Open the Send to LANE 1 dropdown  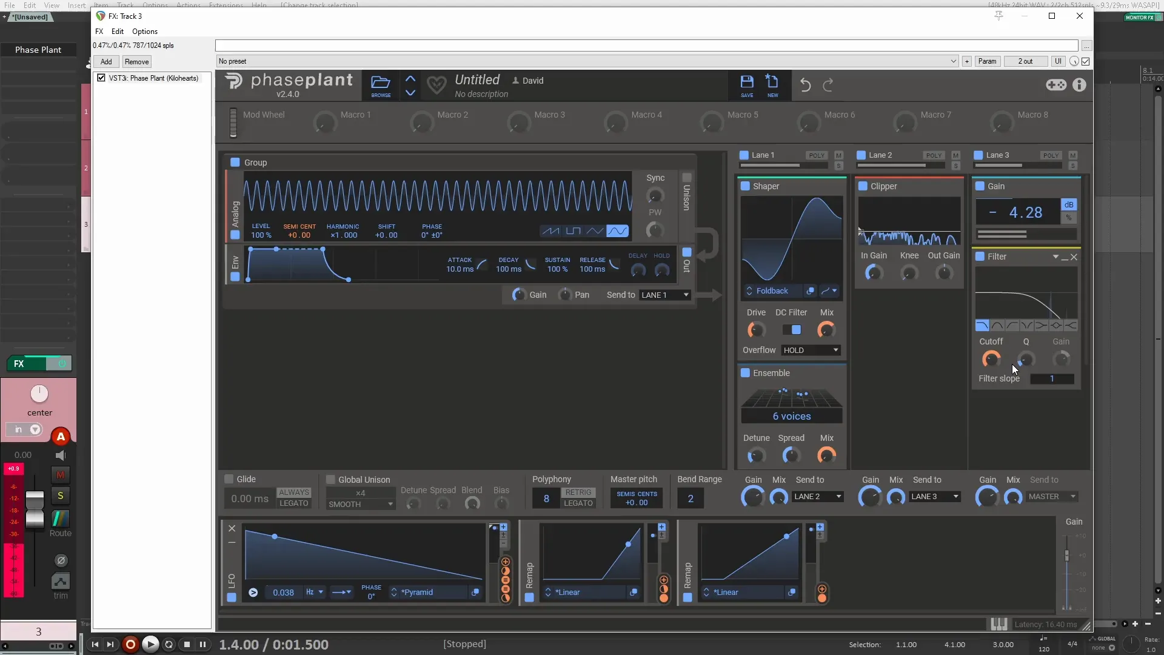(x=665, y=295)
